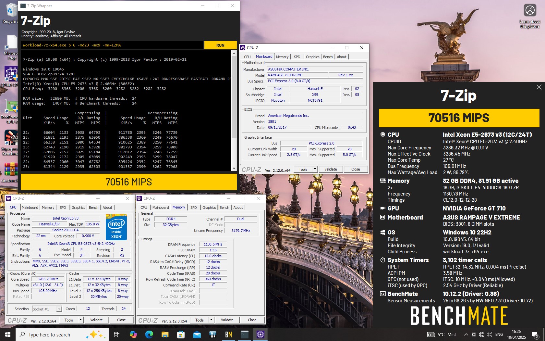The image size is (545, 341).
Task: Click the BIOS Version value 3801
Action: [315, 121]
